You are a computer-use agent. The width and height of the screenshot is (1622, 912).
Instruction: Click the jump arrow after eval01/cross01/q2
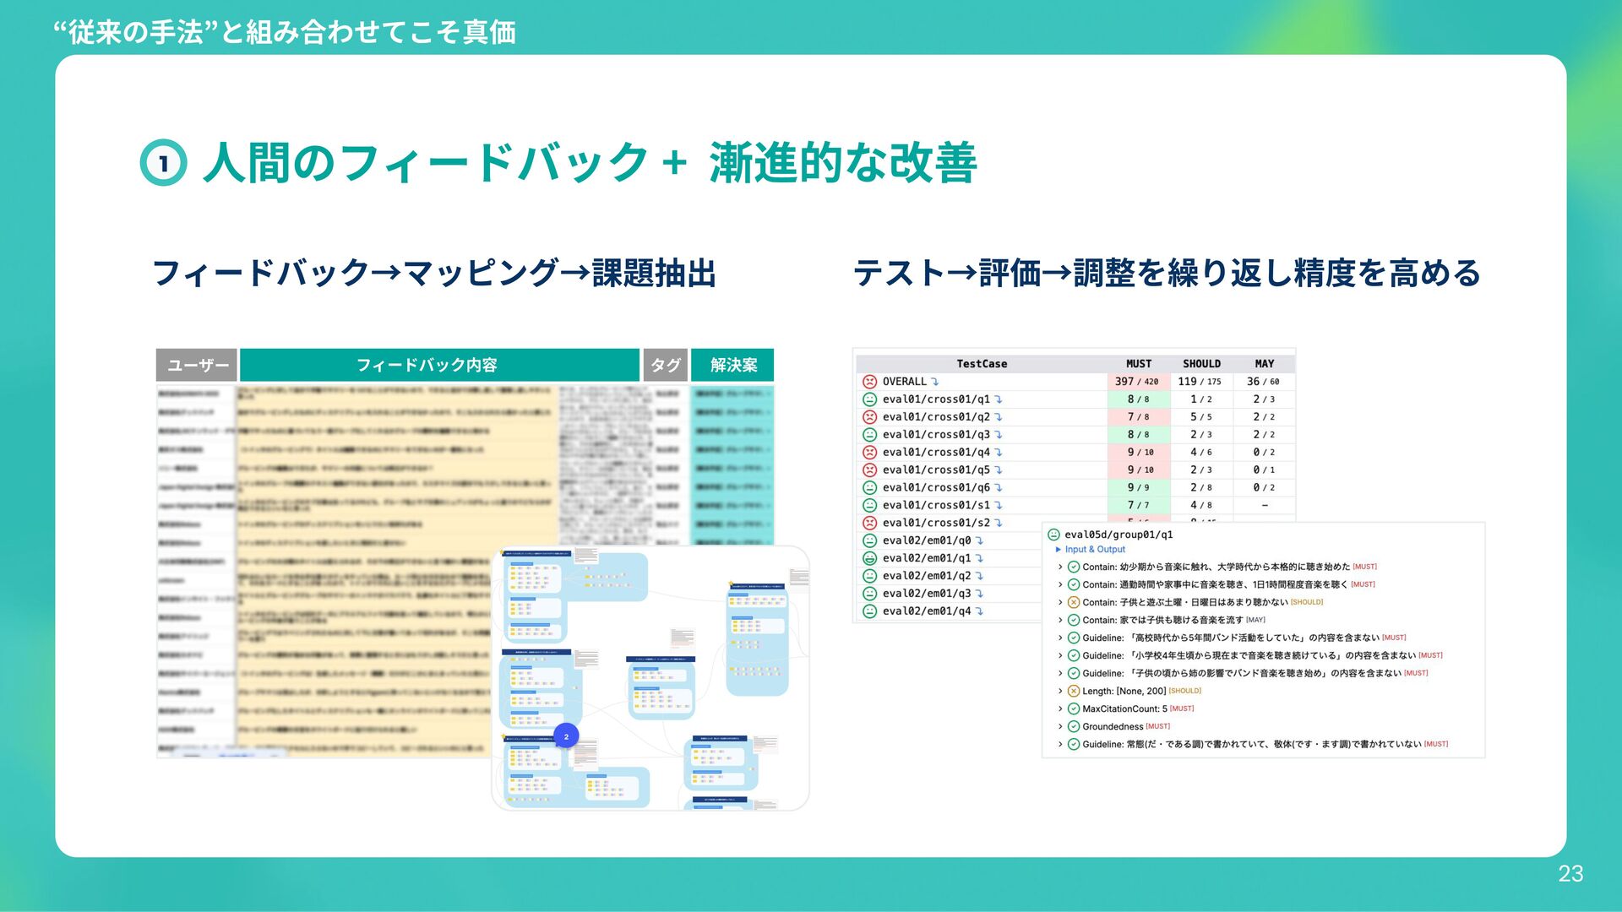pos(999,417)
